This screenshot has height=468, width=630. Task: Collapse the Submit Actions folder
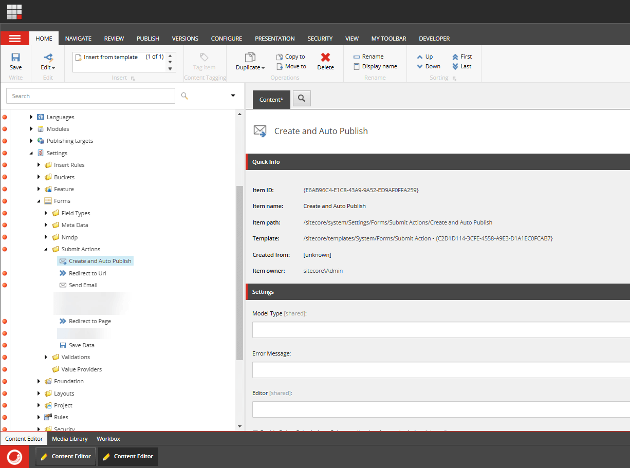(47, 250)
